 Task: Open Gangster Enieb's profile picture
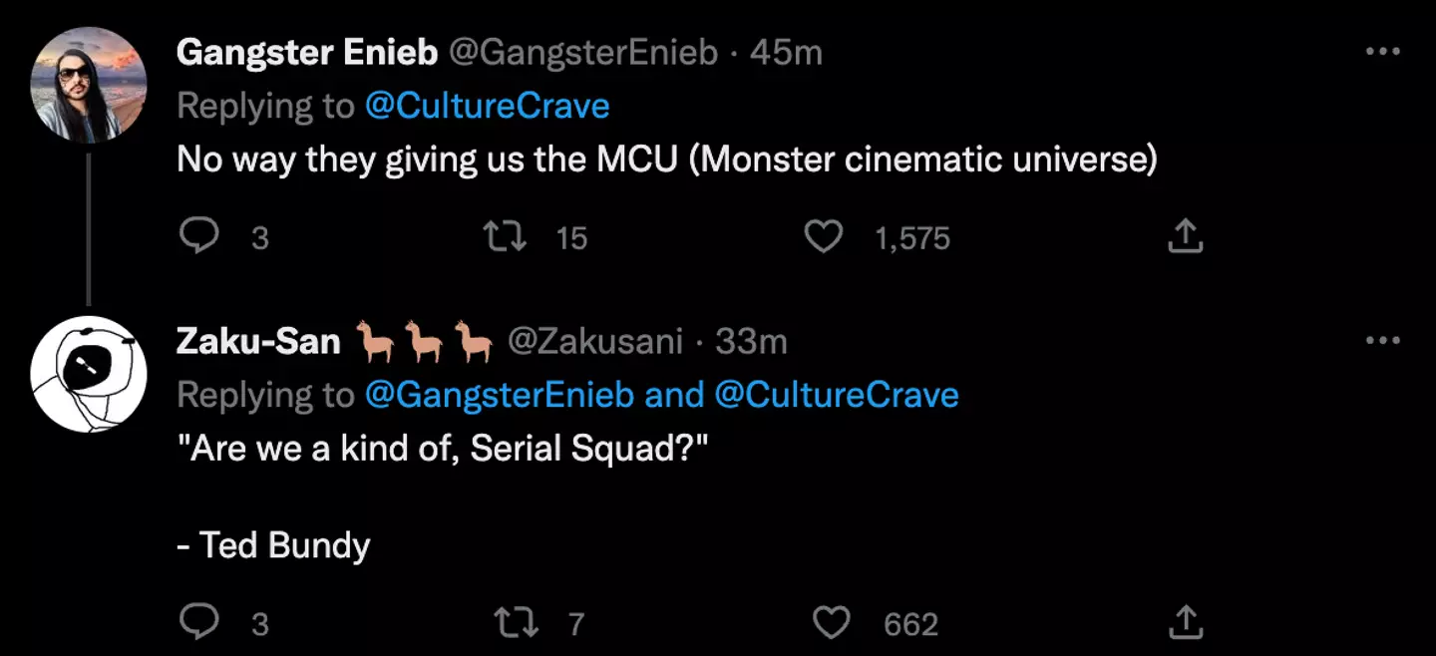89,85
